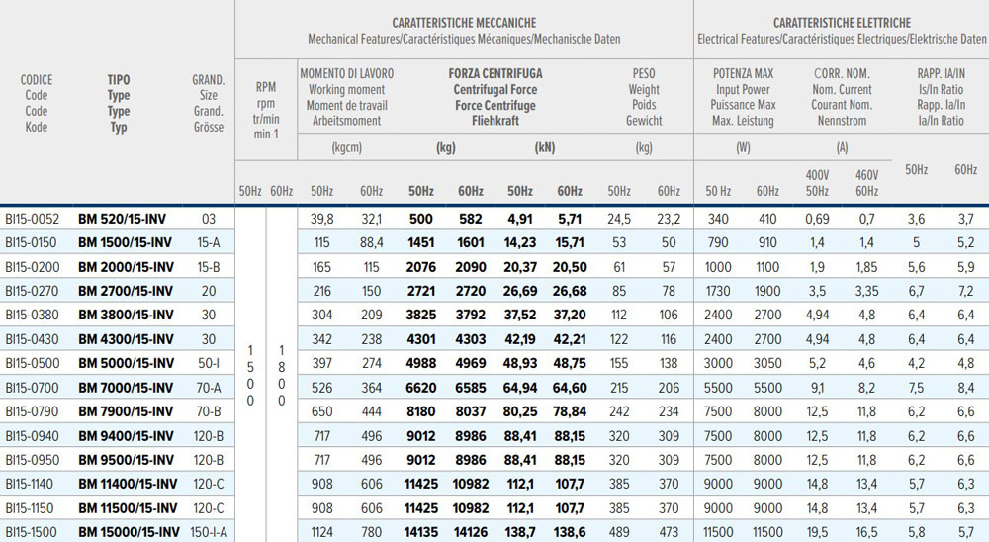Click weight value 24,5

619,219
